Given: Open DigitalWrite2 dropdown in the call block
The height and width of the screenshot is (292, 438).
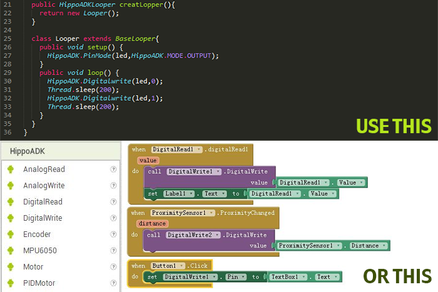Looking at the screenshot, I should point(193,234).
